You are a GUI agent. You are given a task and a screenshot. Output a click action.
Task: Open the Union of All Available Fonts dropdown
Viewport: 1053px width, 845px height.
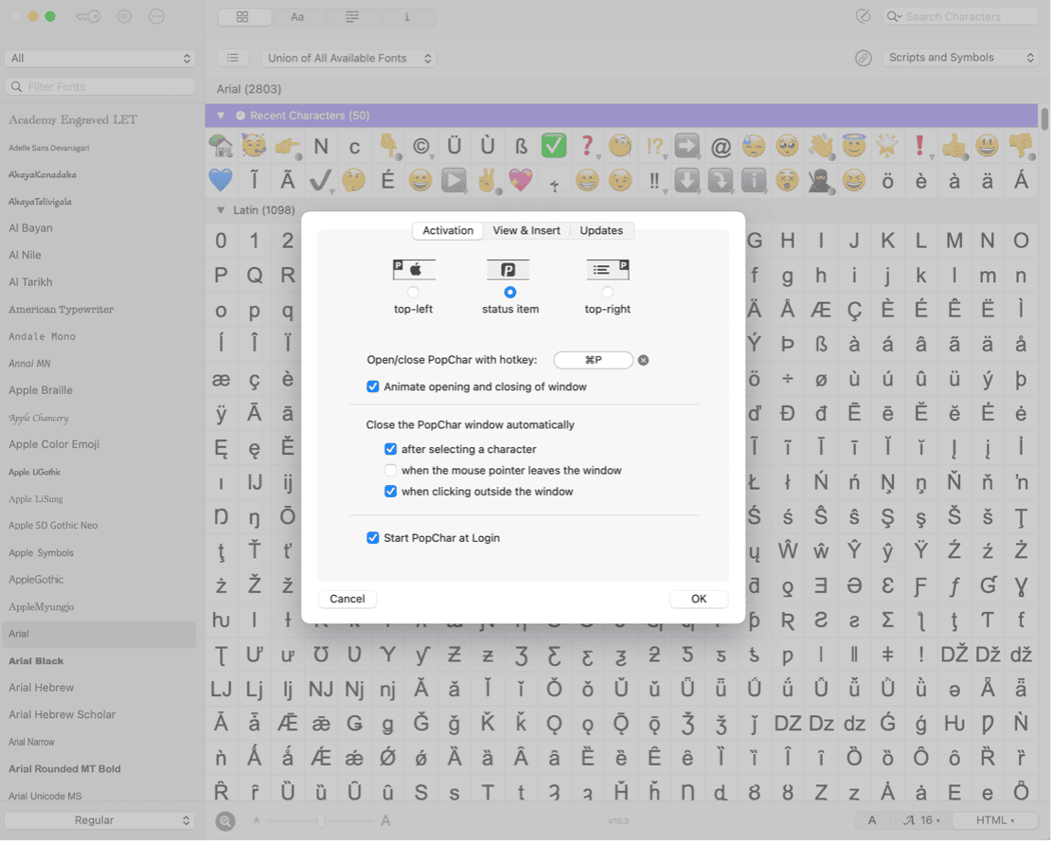pyautogui.click(x=348, y=58)
